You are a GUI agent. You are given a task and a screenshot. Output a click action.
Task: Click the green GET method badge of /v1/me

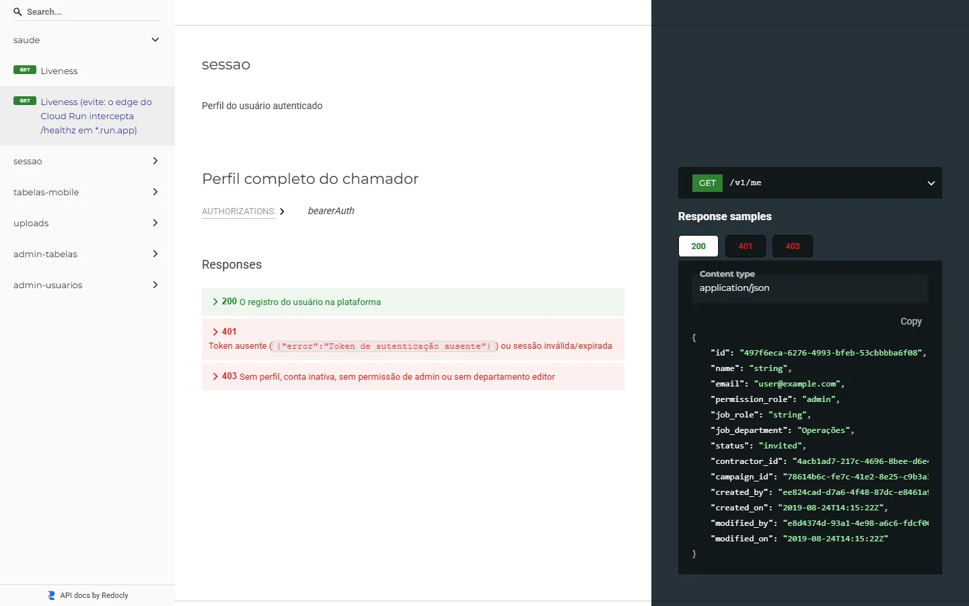[x=707, y=183]
